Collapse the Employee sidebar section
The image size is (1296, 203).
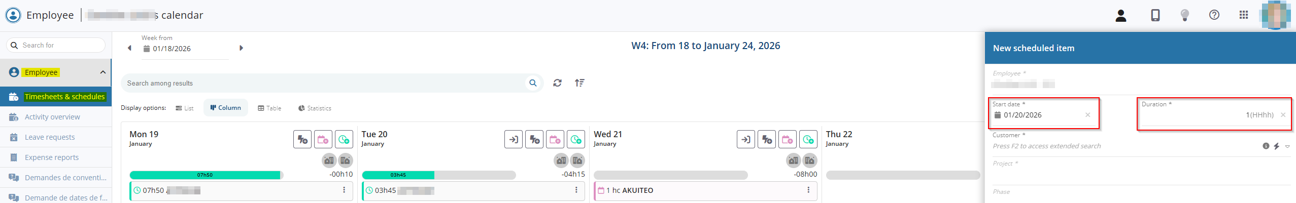tap(103, 72)
